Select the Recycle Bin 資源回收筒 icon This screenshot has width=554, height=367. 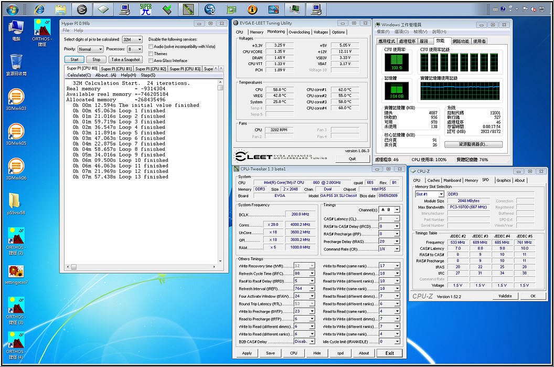point(16,65)
